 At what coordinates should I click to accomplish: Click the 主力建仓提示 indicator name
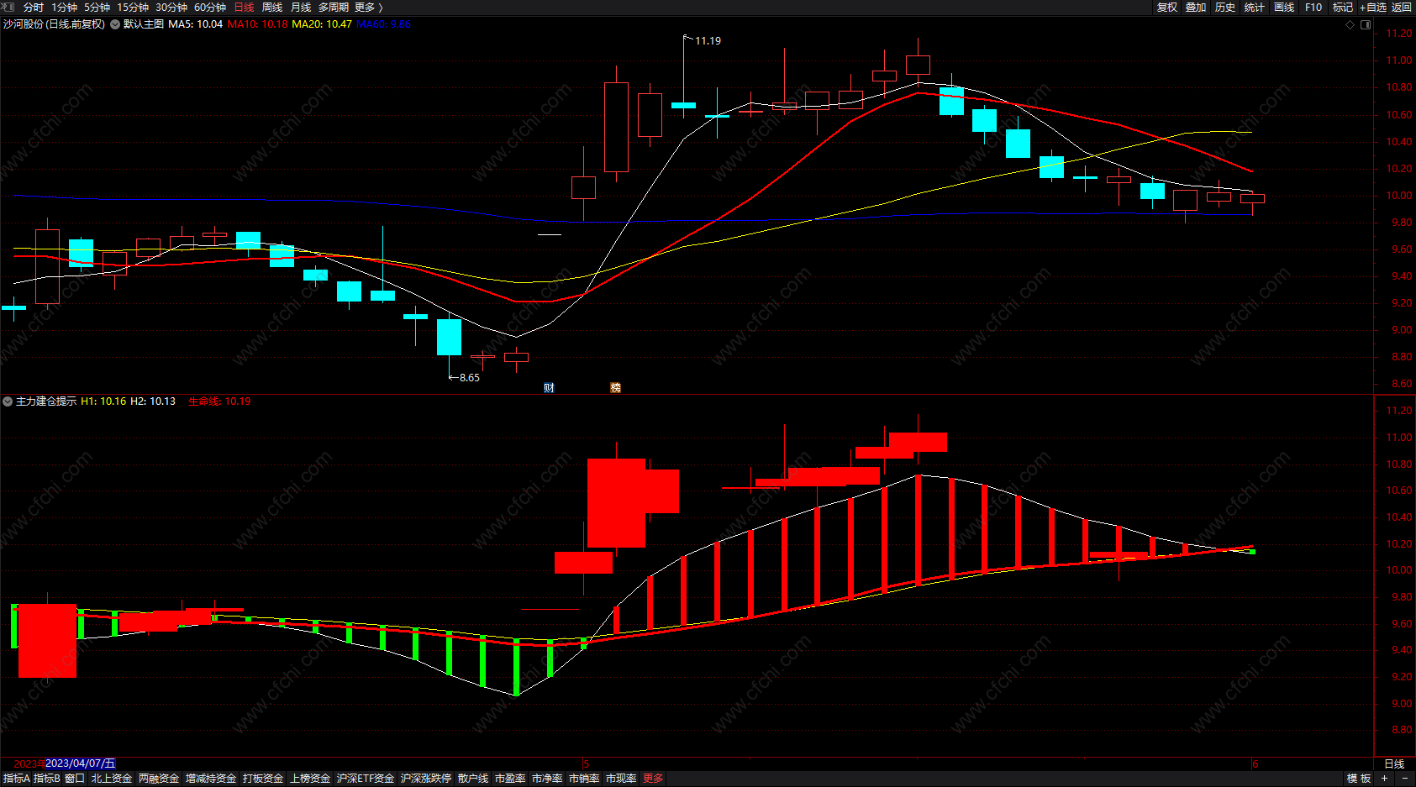click(46, 401)
